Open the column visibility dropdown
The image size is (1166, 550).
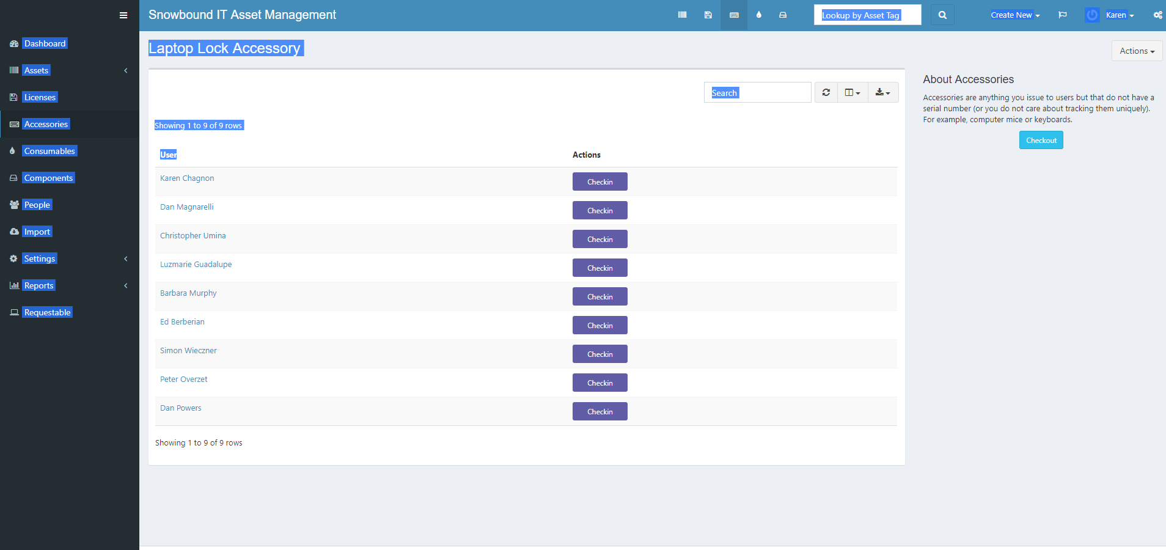pos(853,92)
